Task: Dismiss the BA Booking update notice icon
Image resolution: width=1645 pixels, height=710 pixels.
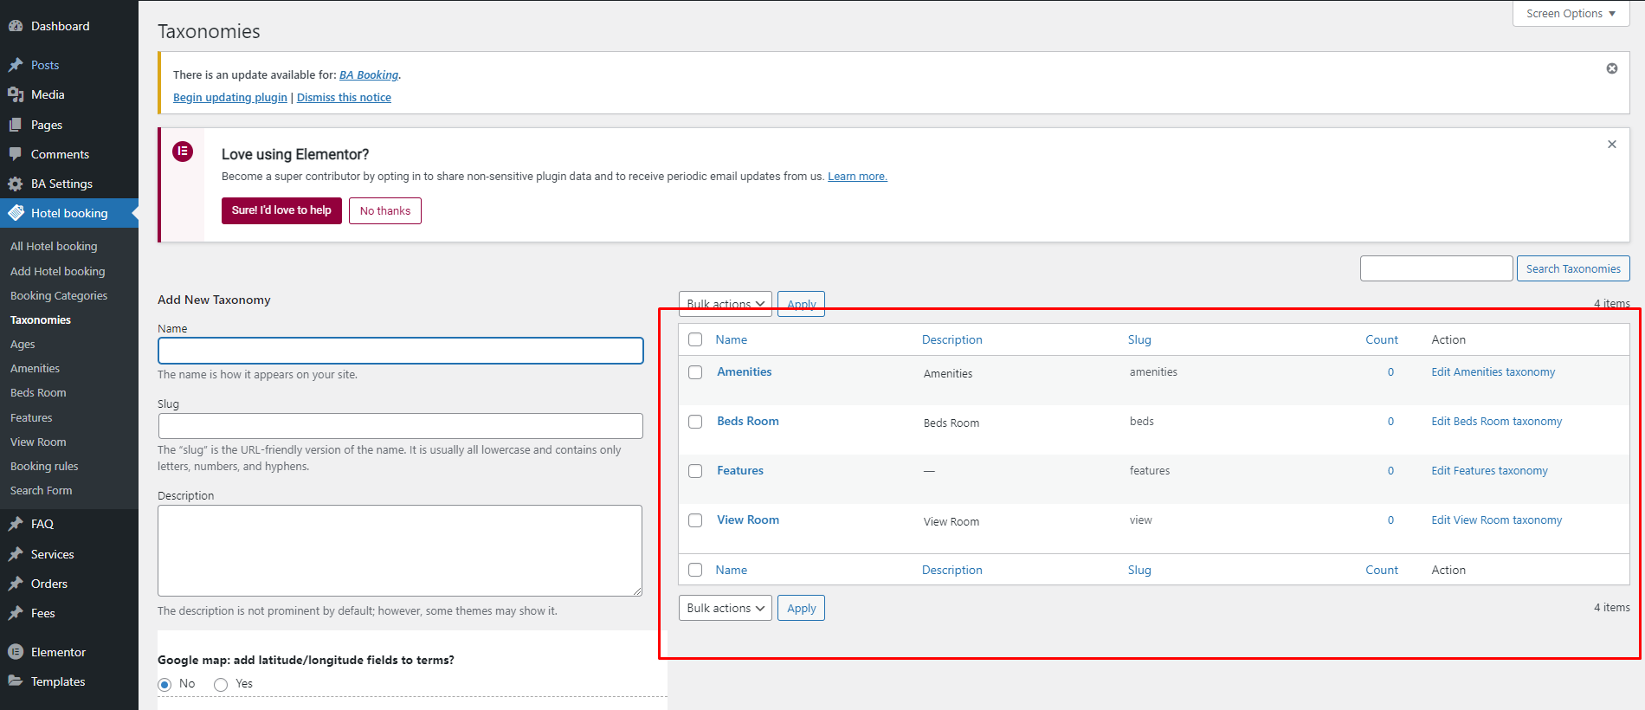Action: point(1612,68)
